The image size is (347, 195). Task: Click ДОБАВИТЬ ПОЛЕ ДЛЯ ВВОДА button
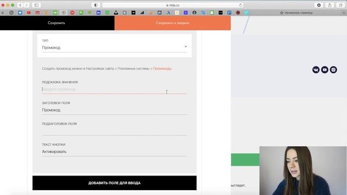point(114,183)
